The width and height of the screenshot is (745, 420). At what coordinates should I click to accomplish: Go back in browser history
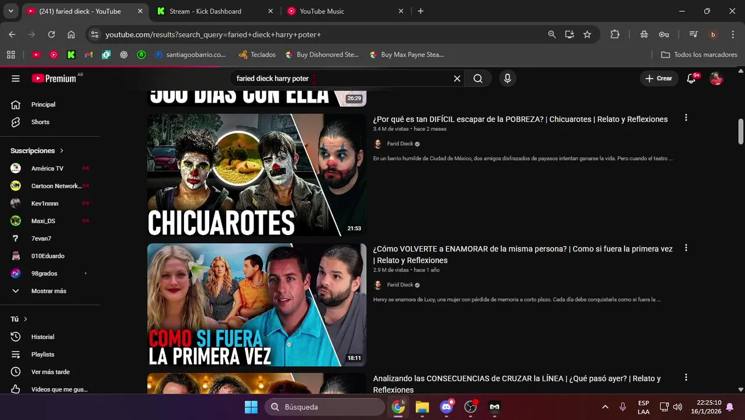click(x=12, y=34)
